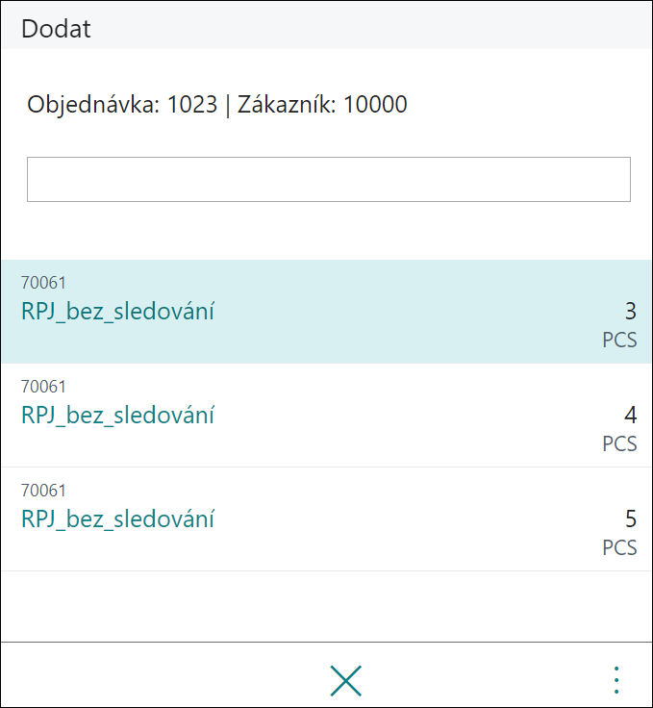Click PCS unit under quantity 5

click(619, 547)
